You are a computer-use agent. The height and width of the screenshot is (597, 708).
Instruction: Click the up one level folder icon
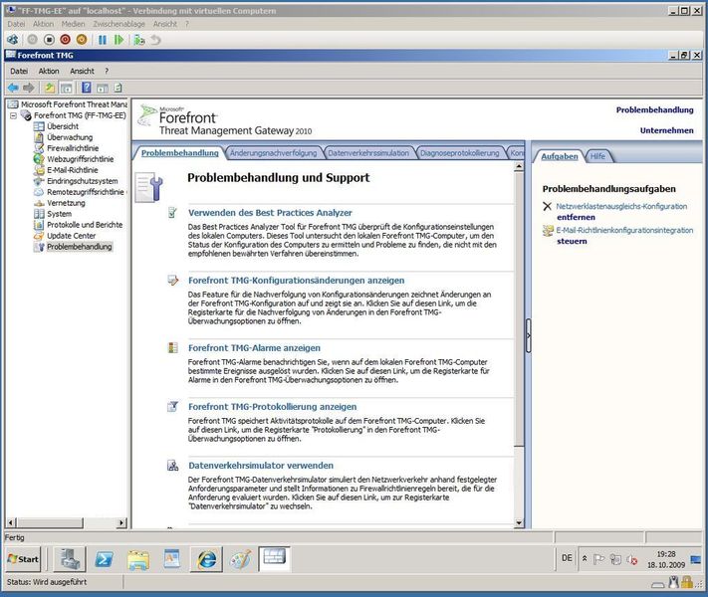49,88
